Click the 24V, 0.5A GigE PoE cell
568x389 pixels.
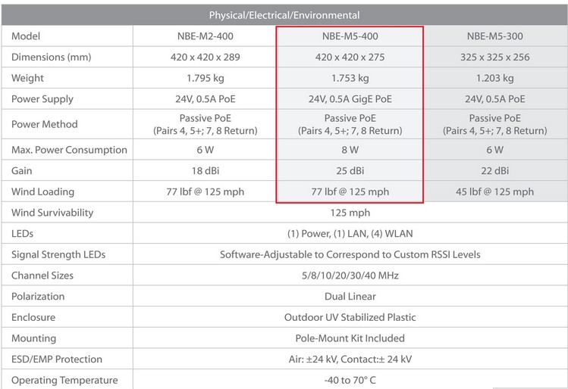pos(350,99)
